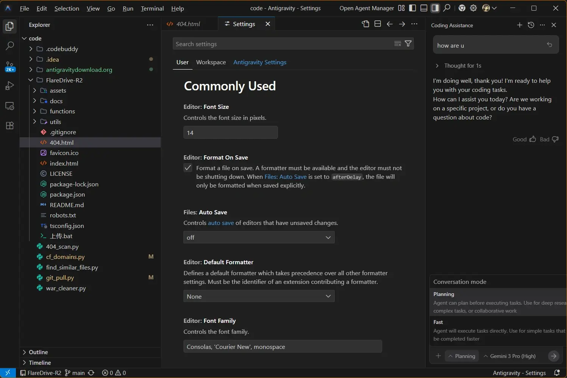567x378 pixels.
Task: Click Open Settings (JSON) icon
Action: [365, 24]
